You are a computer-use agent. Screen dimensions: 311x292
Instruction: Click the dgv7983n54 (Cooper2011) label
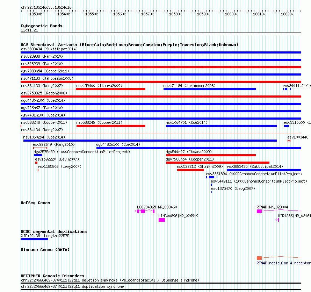click(45, 71)
